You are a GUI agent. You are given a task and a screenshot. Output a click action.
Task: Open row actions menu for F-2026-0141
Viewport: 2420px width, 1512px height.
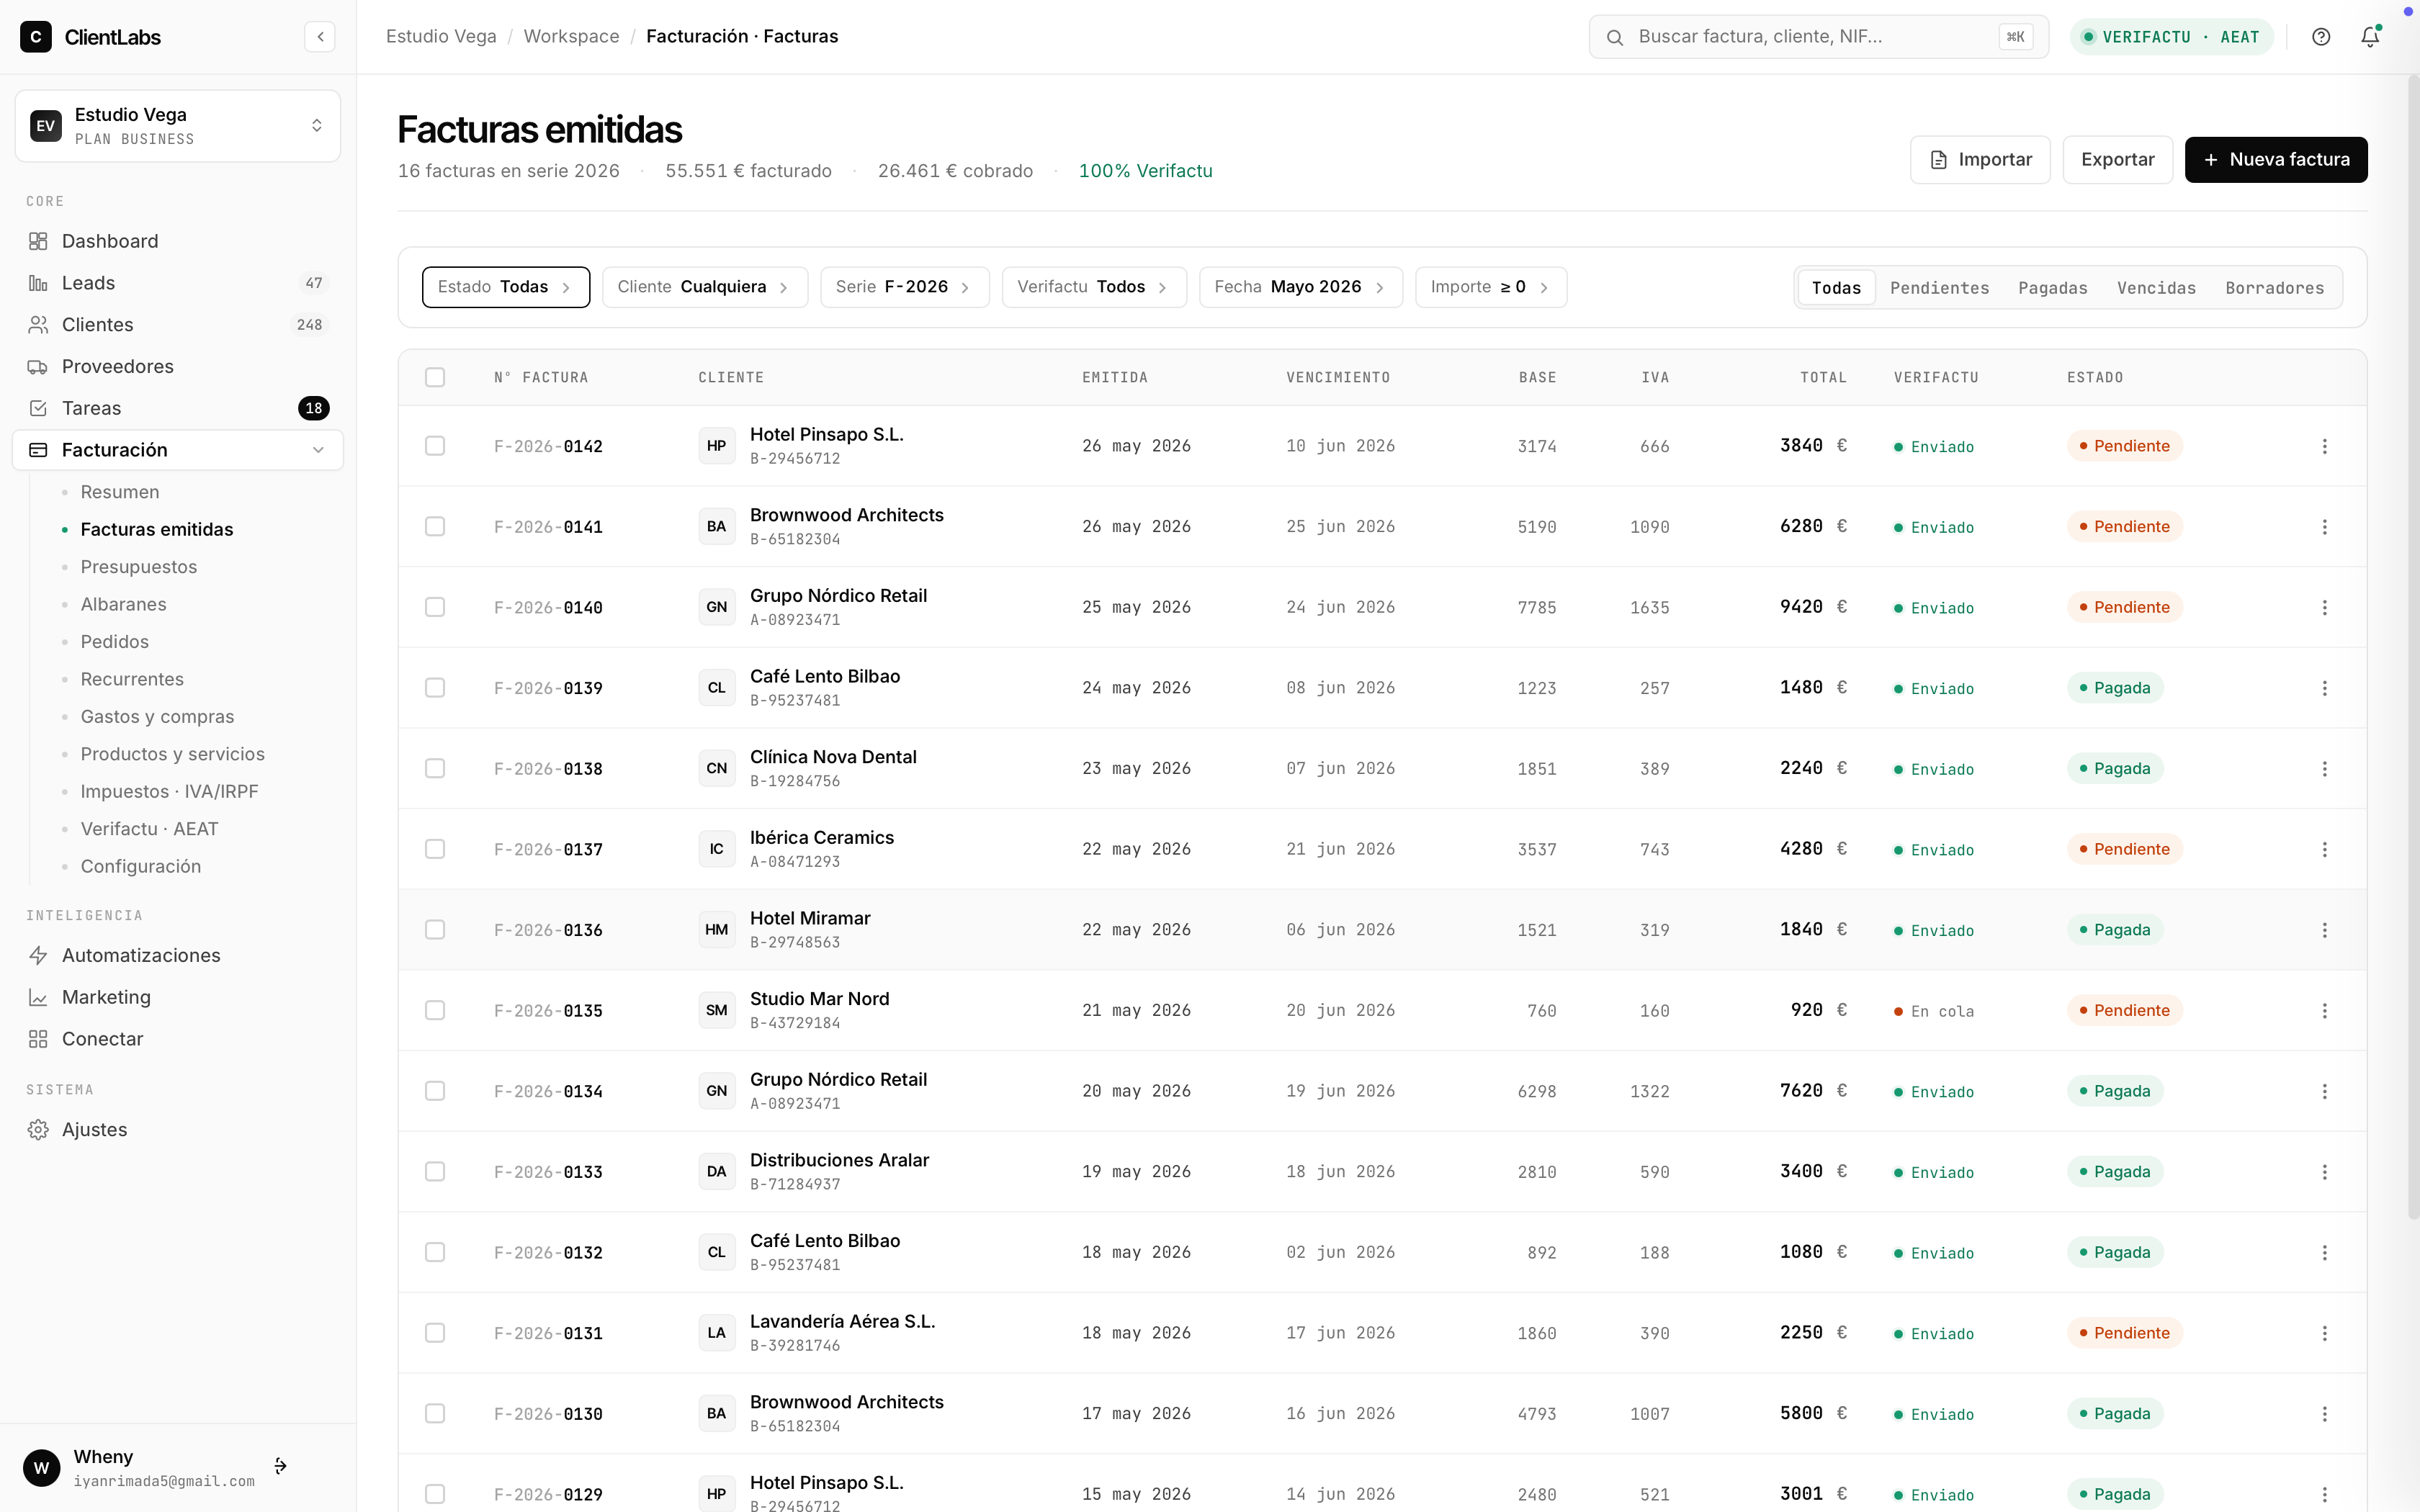click(x=2324, y=527)
